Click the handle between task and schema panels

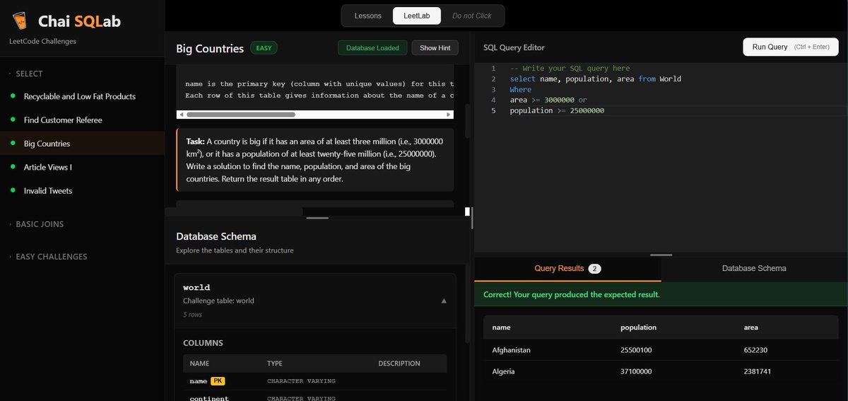317,218
